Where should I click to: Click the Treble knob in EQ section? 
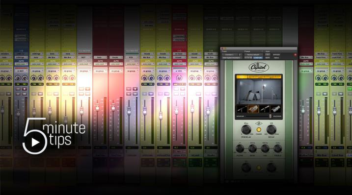tap(278, 148)
